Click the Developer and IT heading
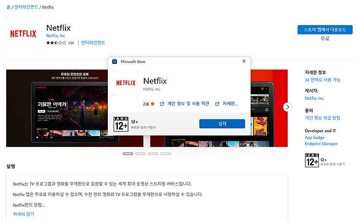This screenshot has width=356, height=221. point(320,131)
